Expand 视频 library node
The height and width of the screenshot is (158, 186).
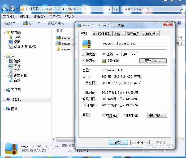point(7,61)
